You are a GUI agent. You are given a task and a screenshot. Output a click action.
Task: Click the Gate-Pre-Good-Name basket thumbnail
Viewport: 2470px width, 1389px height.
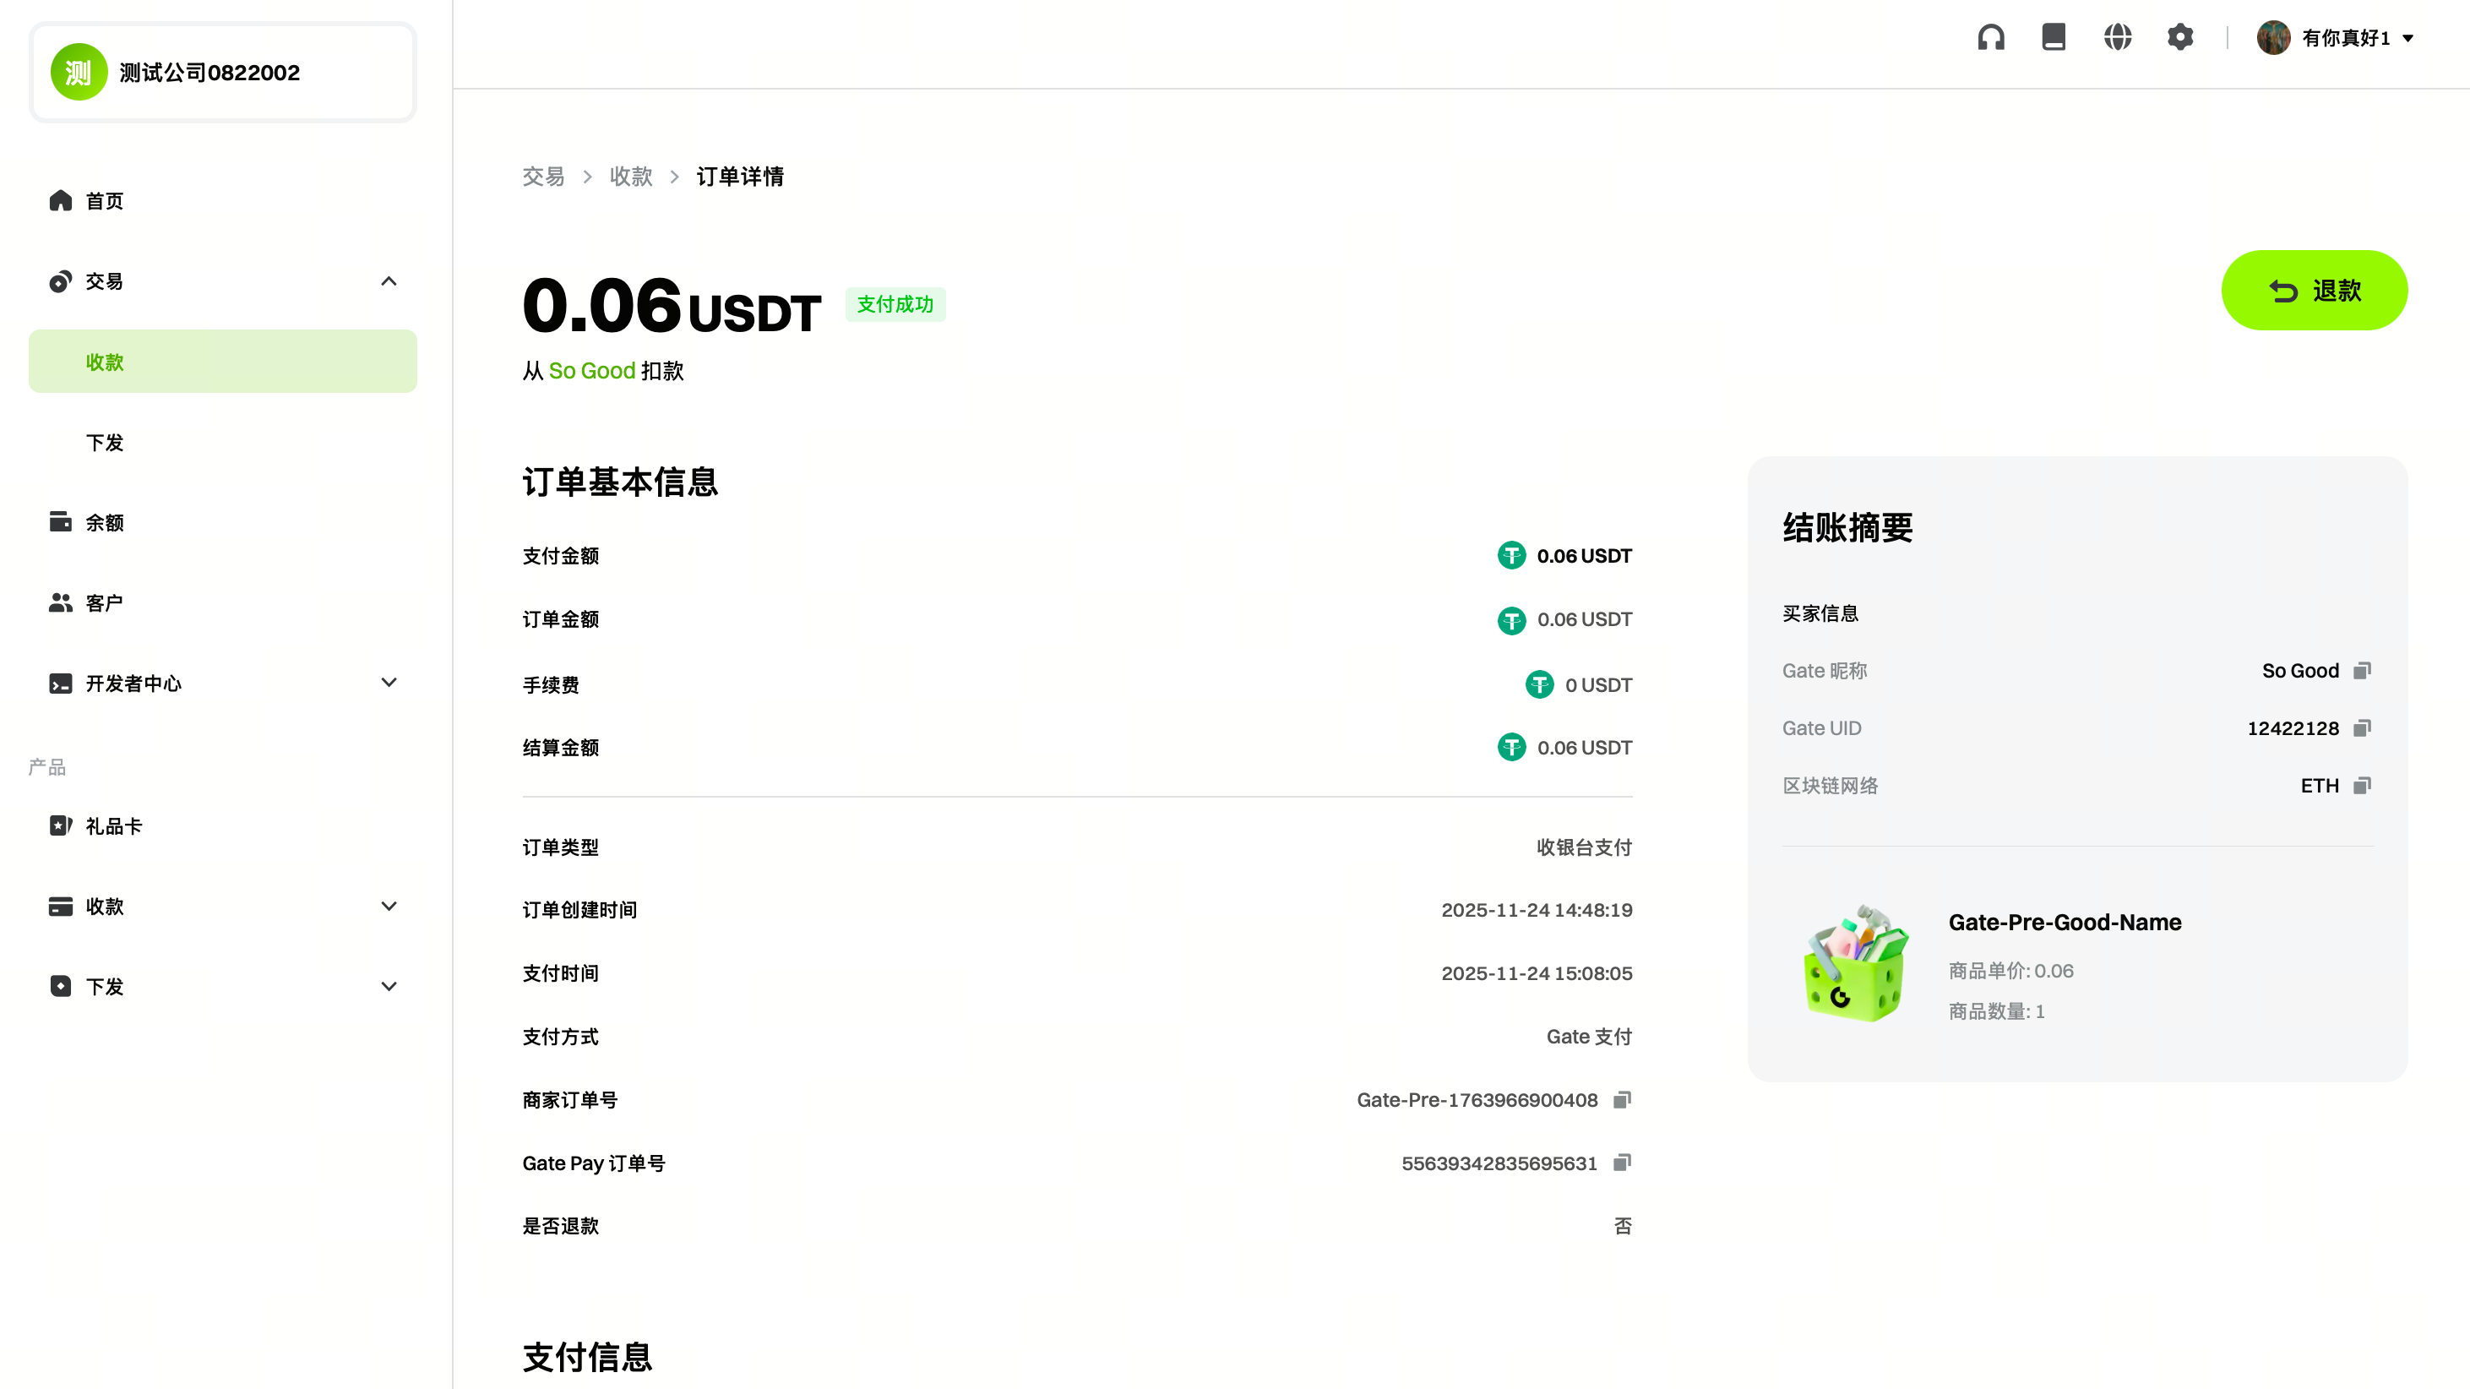pos(1855,963)
